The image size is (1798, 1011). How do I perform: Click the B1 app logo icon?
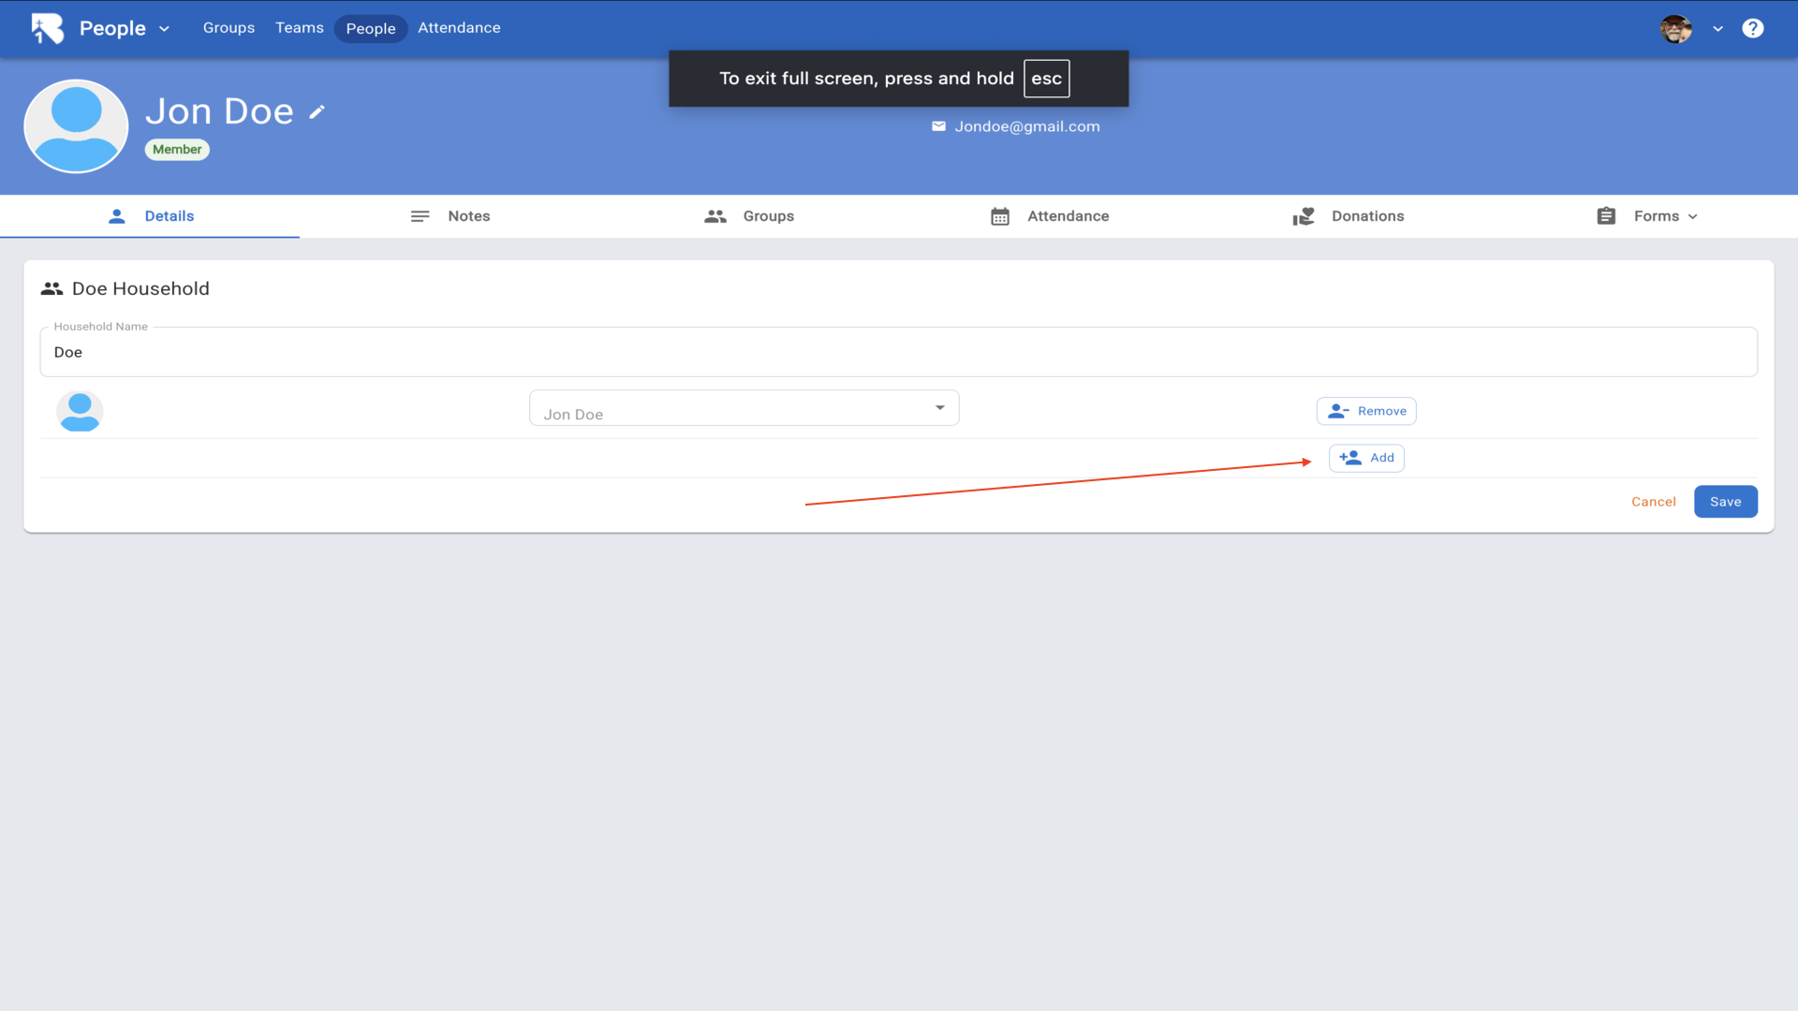pyautogui.click(x=47, y=28)
